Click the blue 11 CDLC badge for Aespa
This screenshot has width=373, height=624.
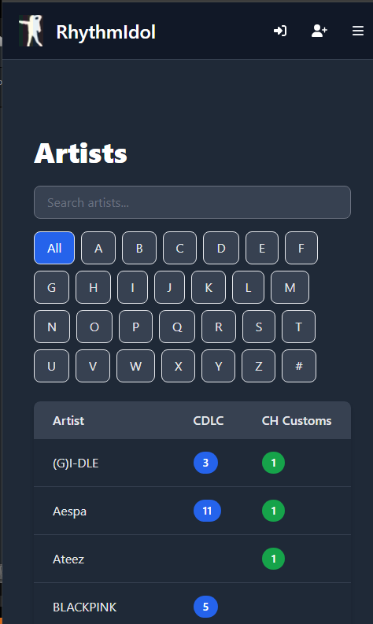pyautogui.click(x=207, y=511)
